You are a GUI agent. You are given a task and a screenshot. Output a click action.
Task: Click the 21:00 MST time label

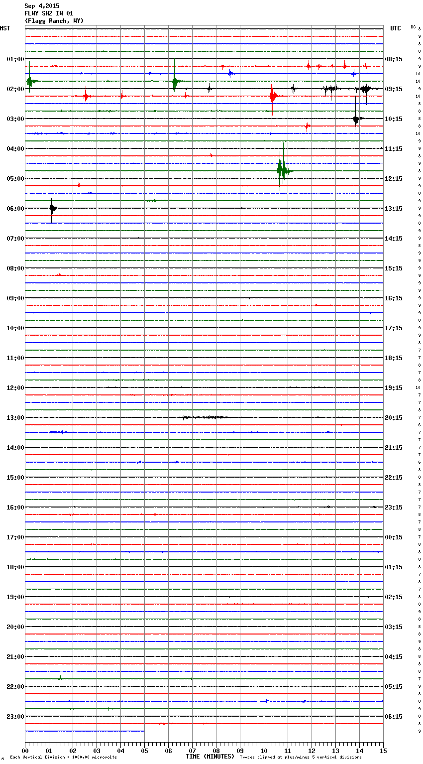tap(15, 656)
